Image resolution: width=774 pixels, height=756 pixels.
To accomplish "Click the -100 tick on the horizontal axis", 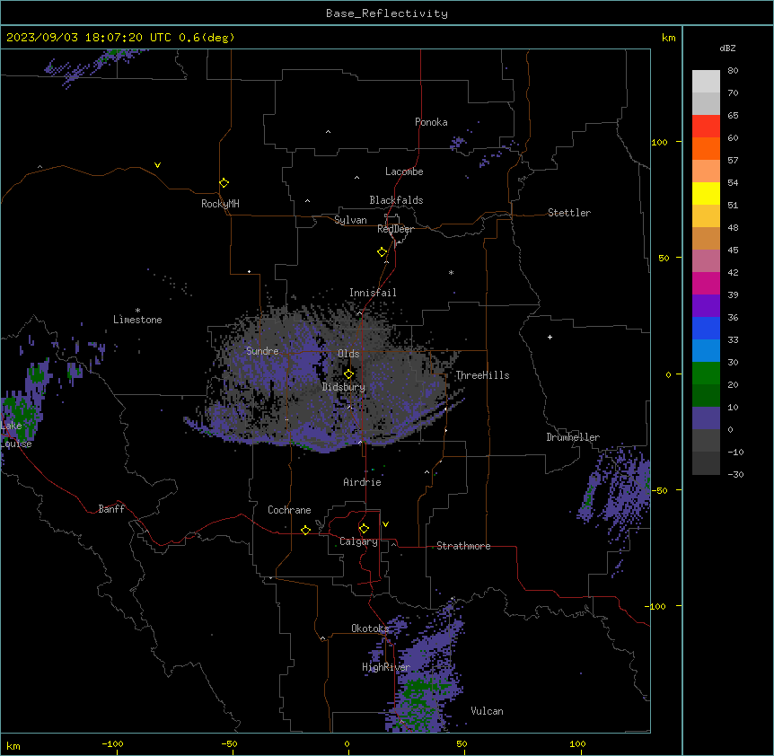I will pos(112,743).
